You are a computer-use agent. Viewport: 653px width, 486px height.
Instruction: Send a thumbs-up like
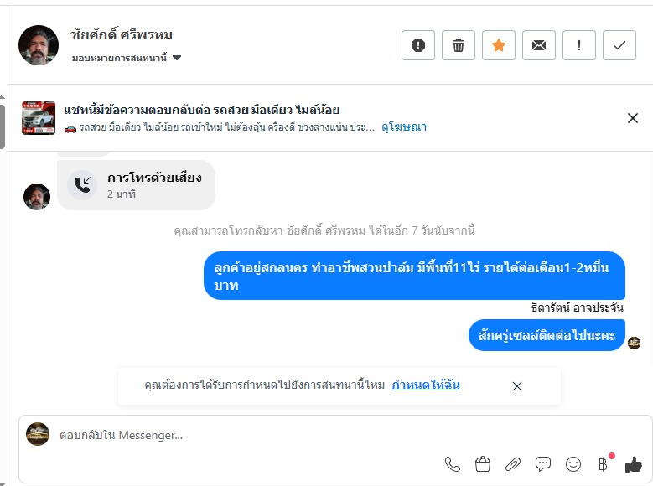pyautogui.click(x=634, y=463)
